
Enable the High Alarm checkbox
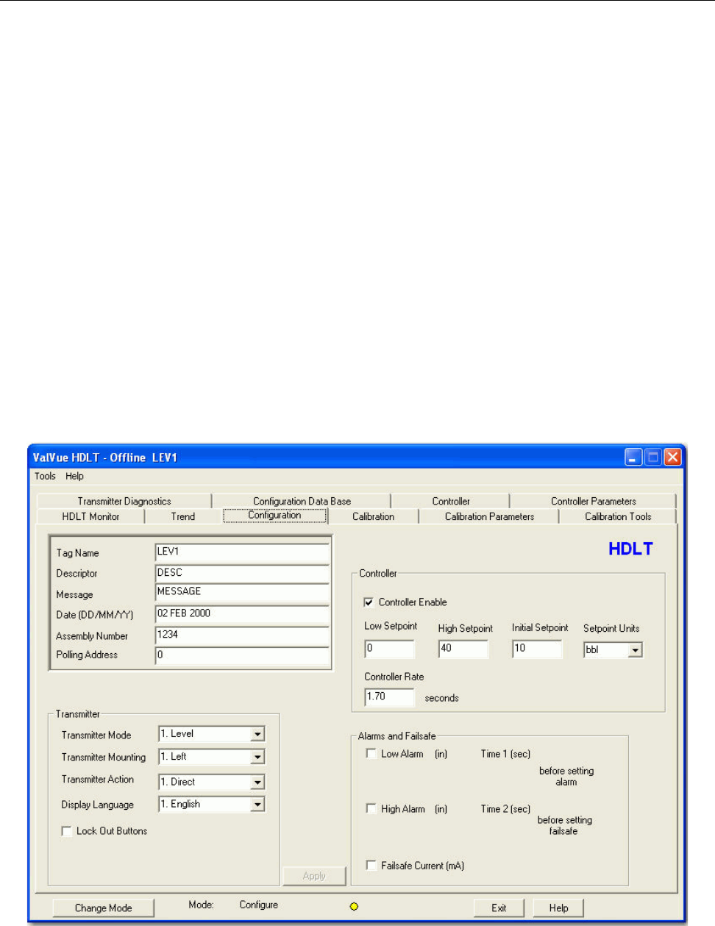[371, 809]
